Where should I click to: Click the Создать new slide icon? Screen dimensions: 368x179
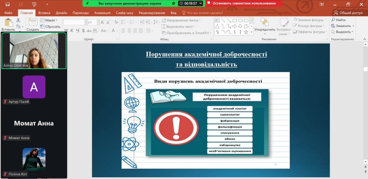coord(33,22)
